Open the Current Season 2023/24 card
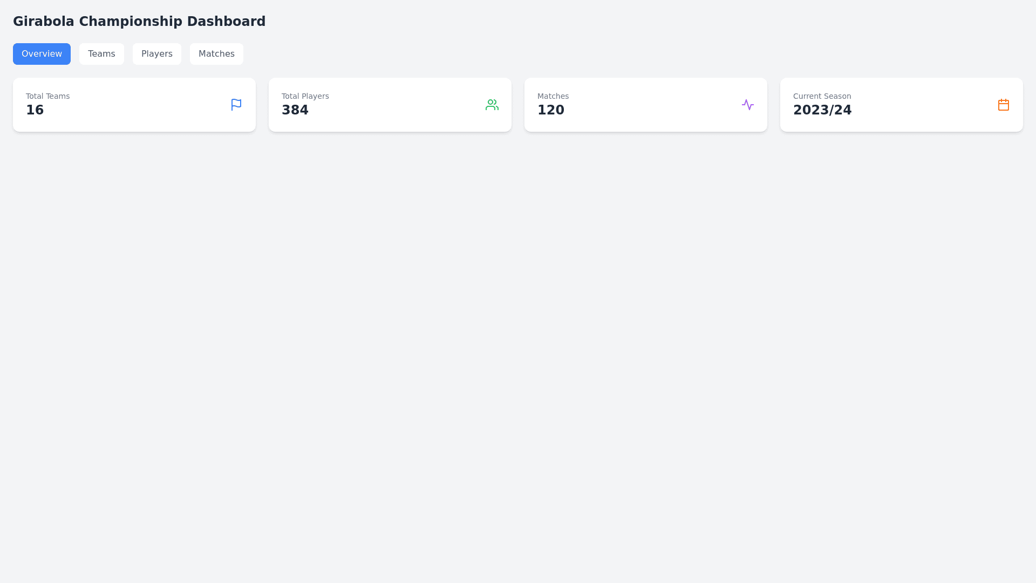 [901, 104]
